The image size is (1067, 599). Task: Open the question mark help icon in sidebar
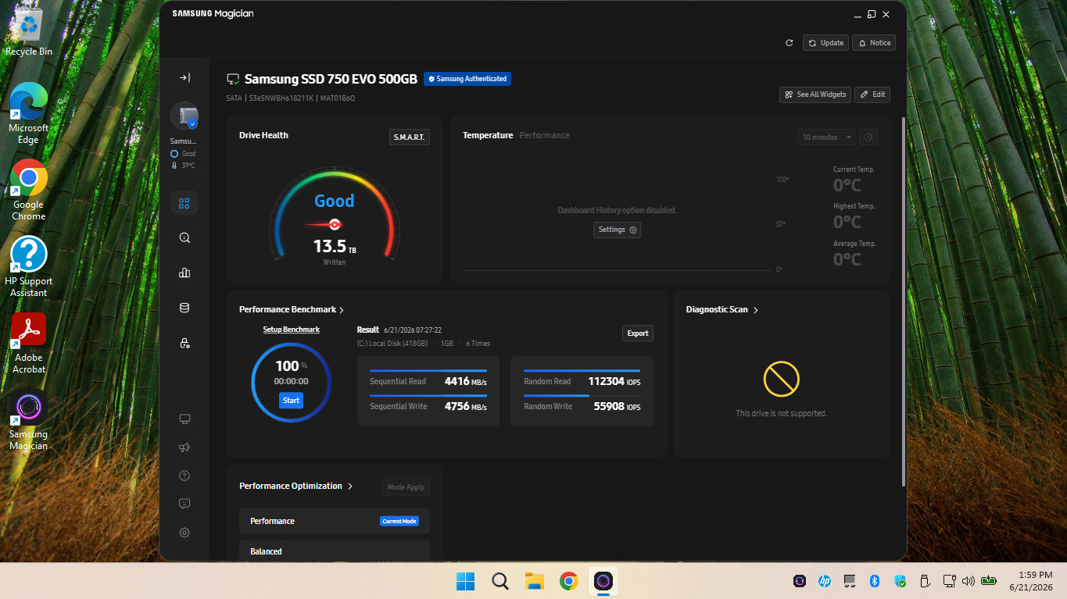tap(184, 476)
